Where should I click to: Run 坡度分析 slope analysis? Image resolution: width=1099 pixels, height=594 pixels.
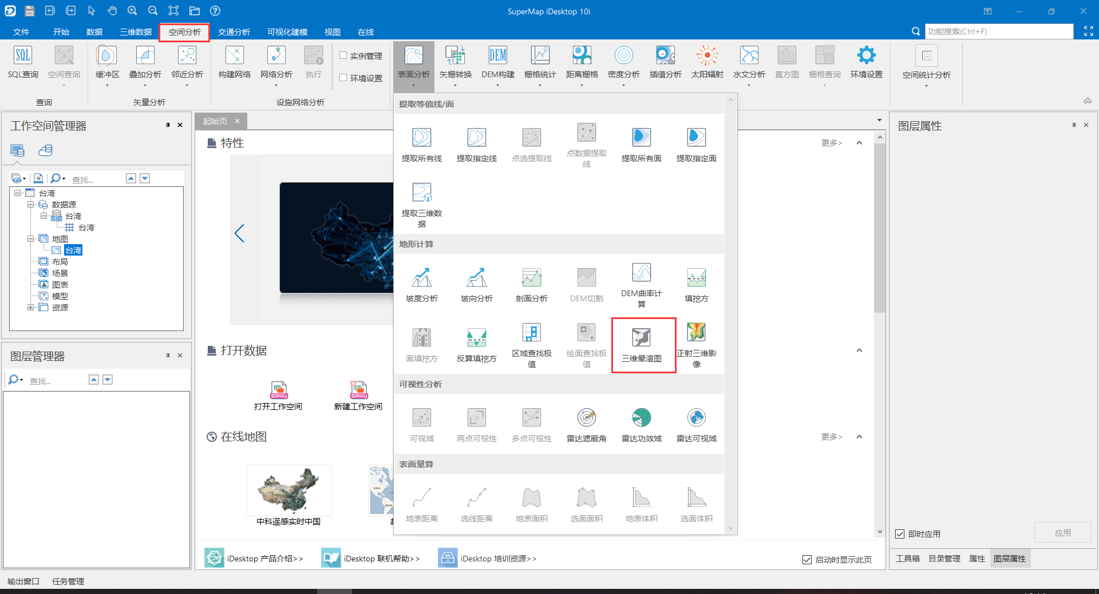coord(422,285)
